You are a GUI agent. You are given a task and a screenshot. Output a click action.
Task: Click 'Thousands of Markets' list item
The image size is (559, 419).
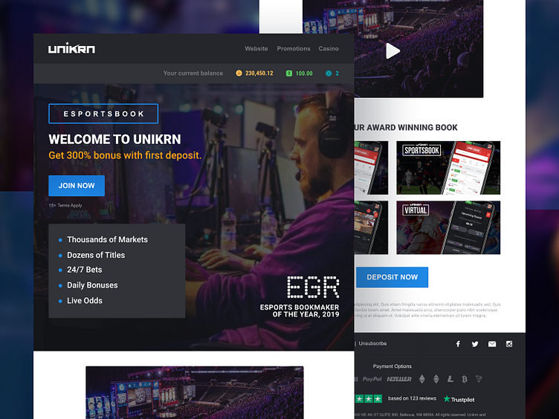tap(107, 239)
